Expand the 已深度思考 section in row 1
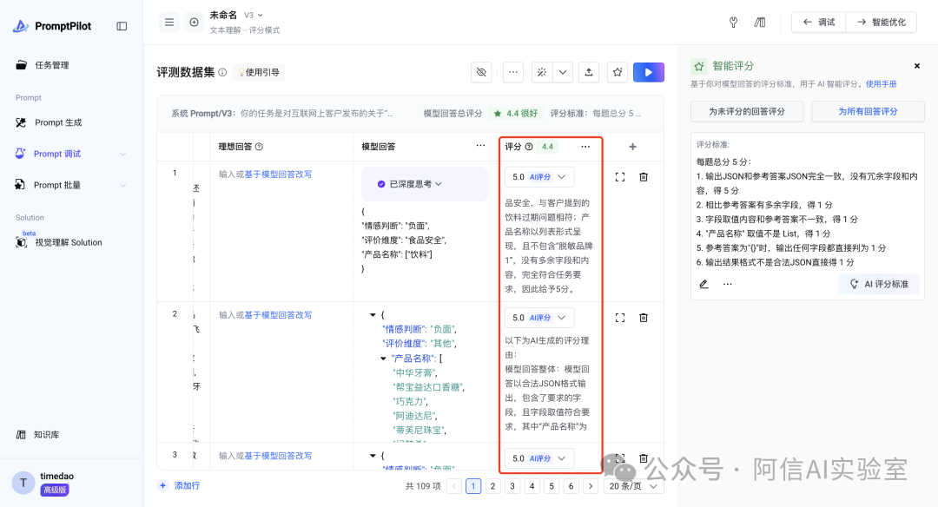938x507 pixels. [425, 184]
